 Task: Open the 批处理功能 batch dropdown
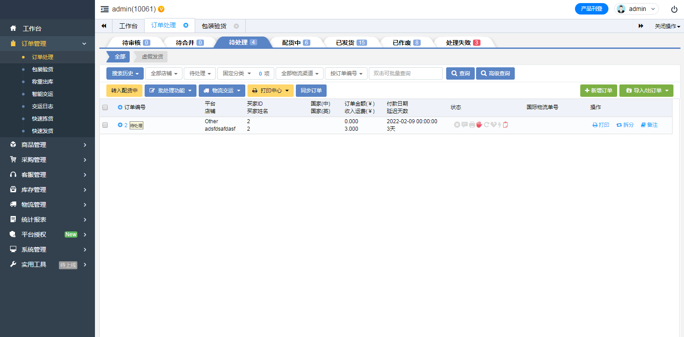tap(171, 91)
